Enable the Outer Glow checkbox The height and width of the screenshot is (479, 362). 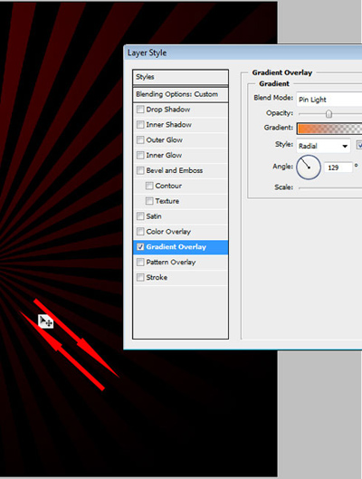pyautogui.click(x=140, y=139)
